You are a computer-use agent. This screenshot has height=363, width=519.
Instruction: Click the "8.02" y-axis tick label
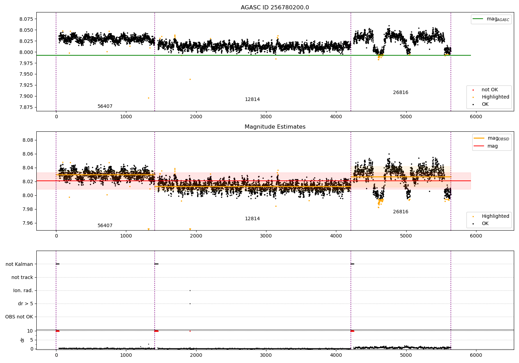coord(28,182)
